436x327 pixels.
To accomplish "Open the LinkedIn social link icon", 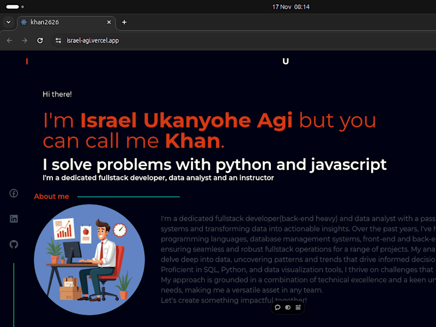I will pyautogui.click(x=14, y=219).
